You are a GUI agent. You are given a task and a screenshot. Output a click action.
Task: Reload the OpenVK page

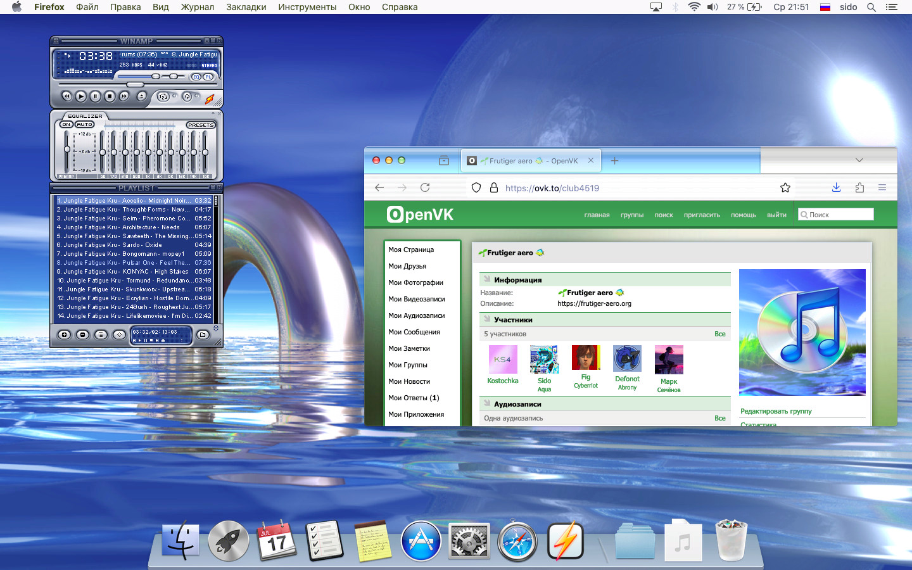[x=425, y=187]
